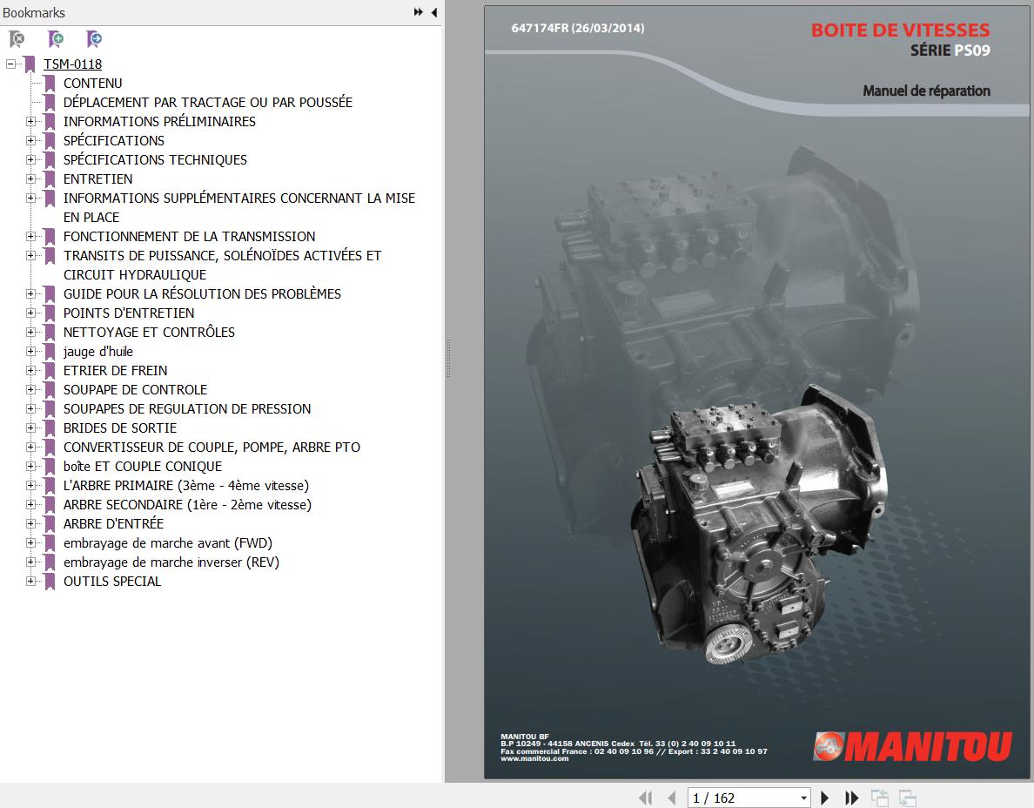The image size is (1034, 808).
Task: Go to the previous page
Action: 671,798
